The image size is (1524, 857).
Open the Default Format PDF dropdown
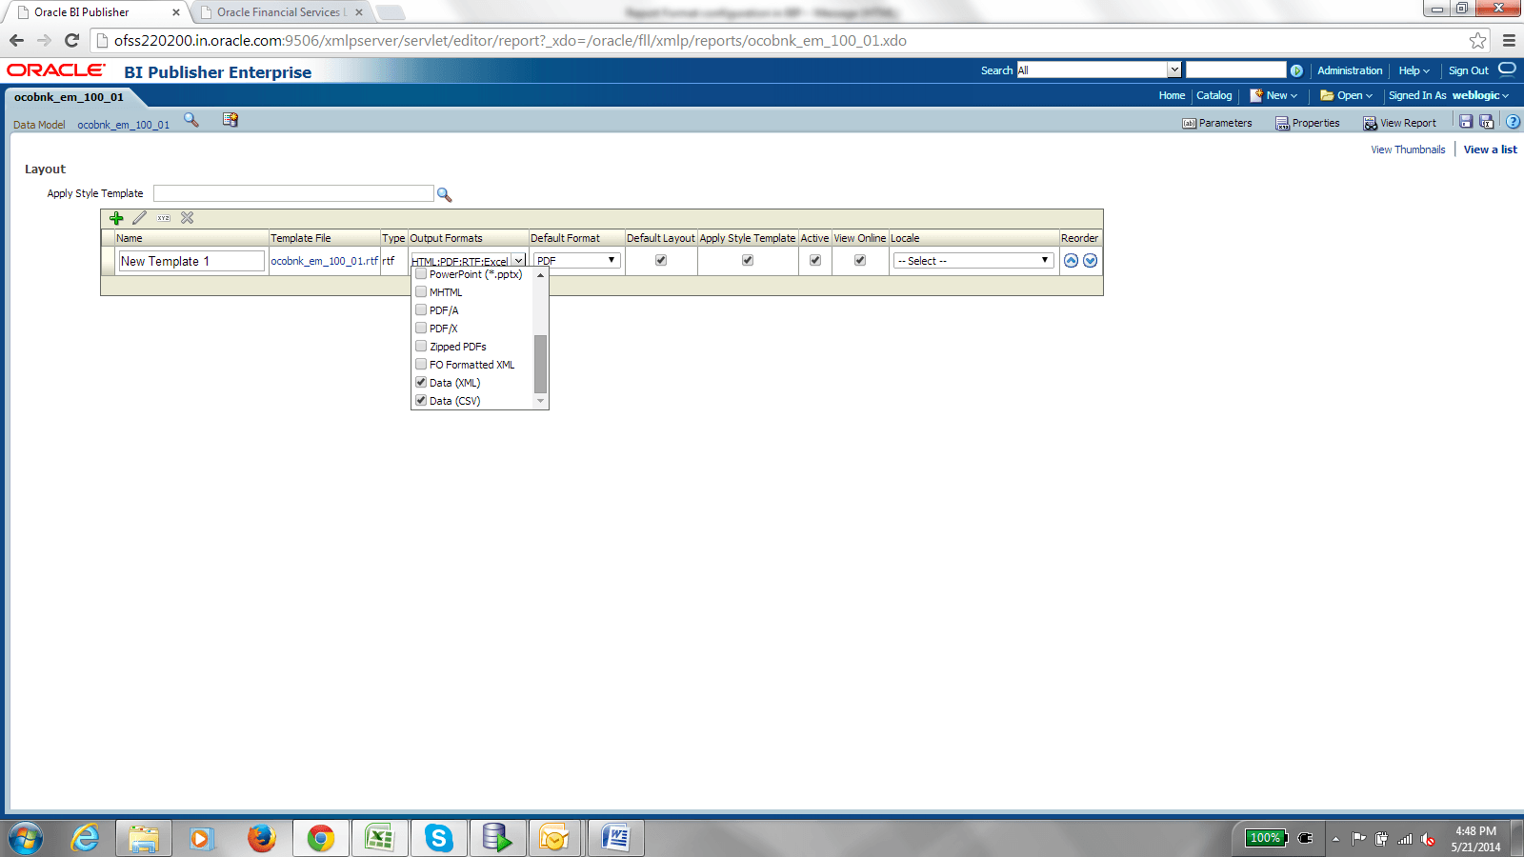[x=576, y=260]
